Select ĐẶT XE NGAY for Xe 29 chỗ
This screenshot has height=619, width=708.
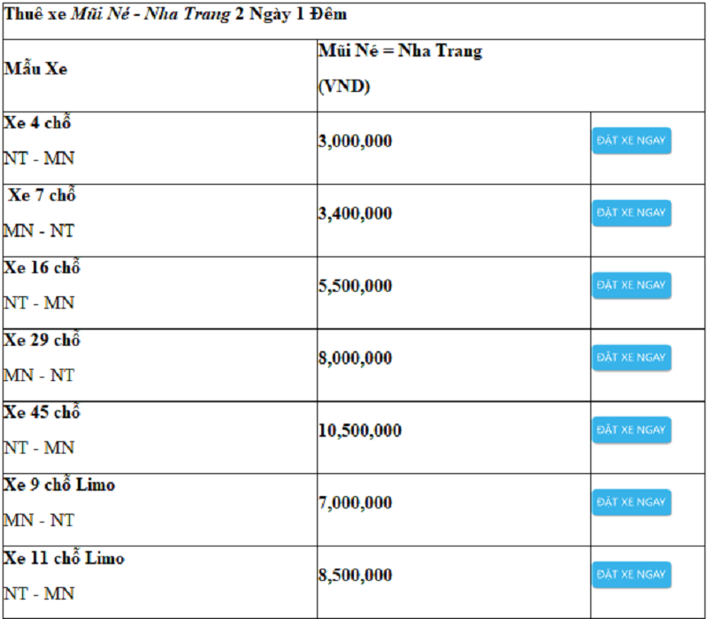coord(631,357)
